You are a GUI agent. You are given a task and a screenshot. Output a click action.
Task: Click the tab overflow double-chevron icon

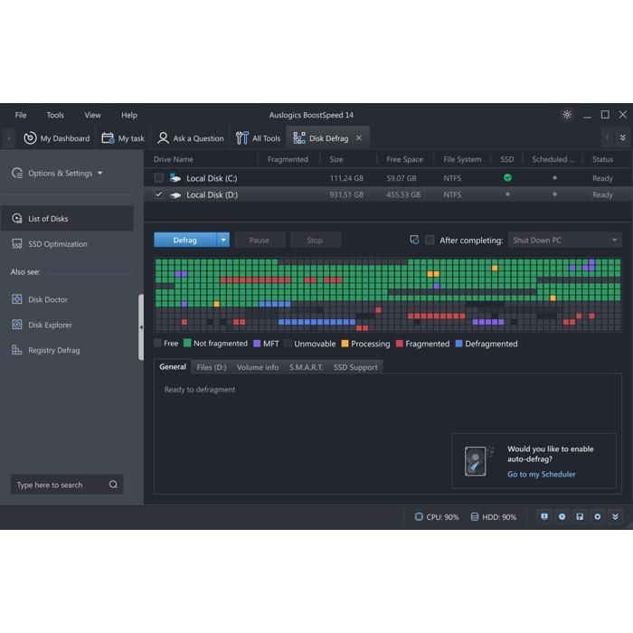[x=623, y=138]
